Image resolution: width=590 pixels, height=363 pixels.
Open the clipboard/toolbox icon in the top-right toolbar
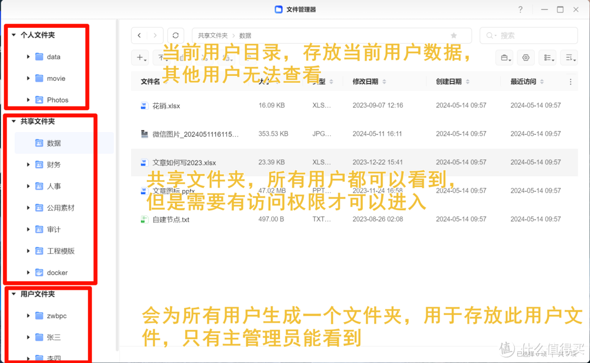point(504,57)
